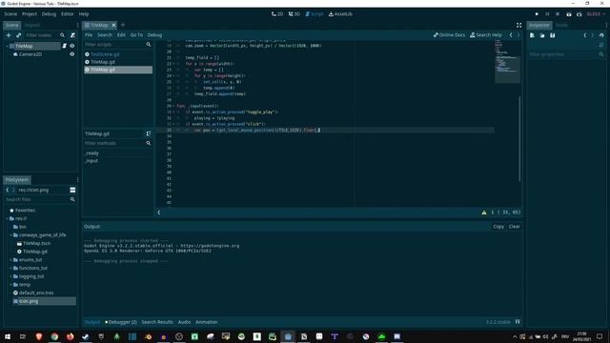Viewport: 610px width, 343px height.
Task: Expand the functions_tut folder
Action: click(x=10, y=269)
